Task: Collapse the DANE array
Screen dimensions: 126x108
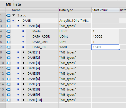Action: 19,20
